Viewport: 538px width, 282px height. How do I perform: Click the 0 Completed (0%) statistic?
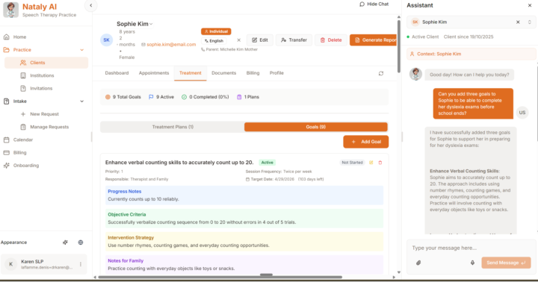tap(205, 97)
